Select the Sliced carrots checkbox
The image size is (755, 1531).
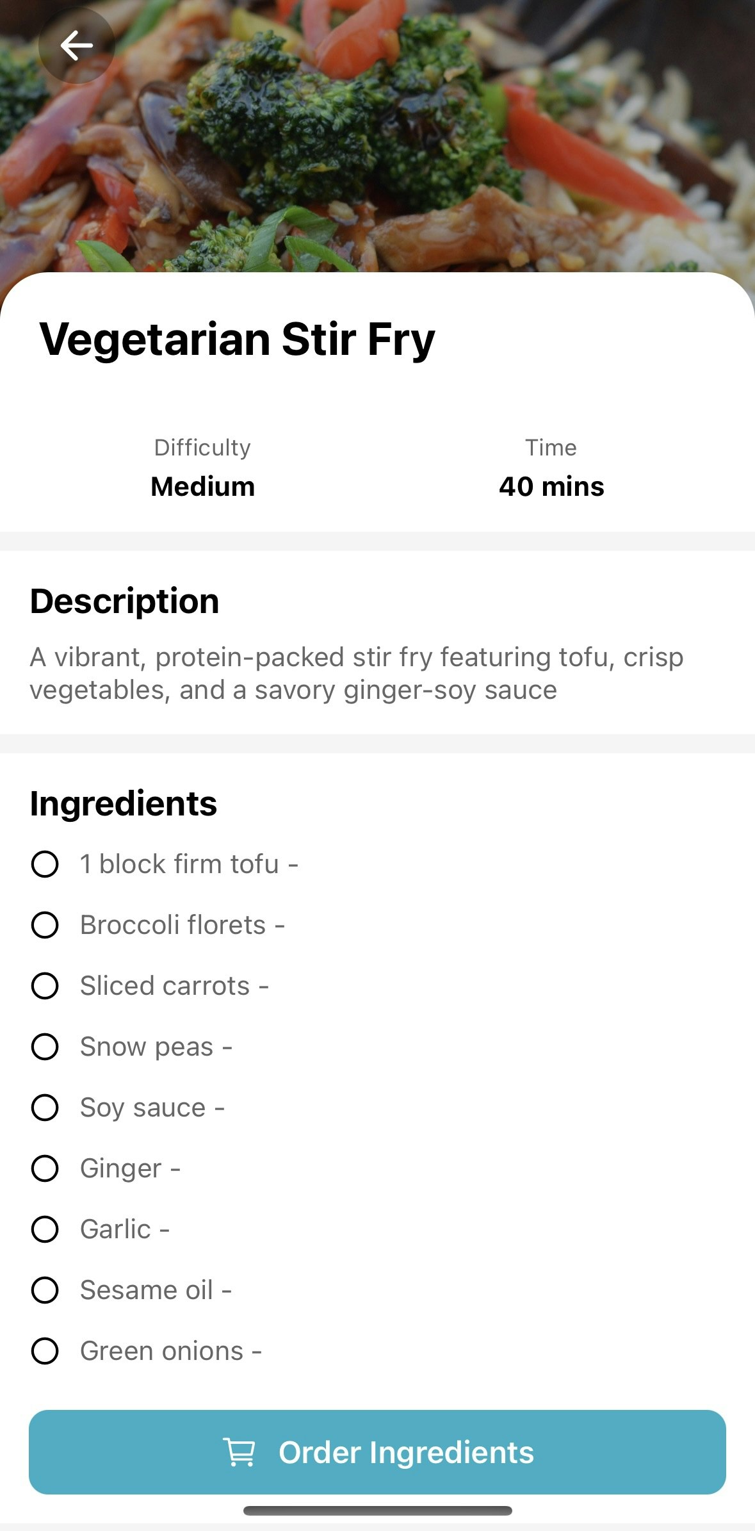coord(45,986)
